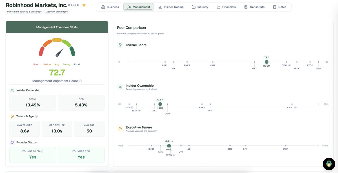Click the Management Overview Stats header
Viewport: 338px width, 173px height.
(57, 27)
